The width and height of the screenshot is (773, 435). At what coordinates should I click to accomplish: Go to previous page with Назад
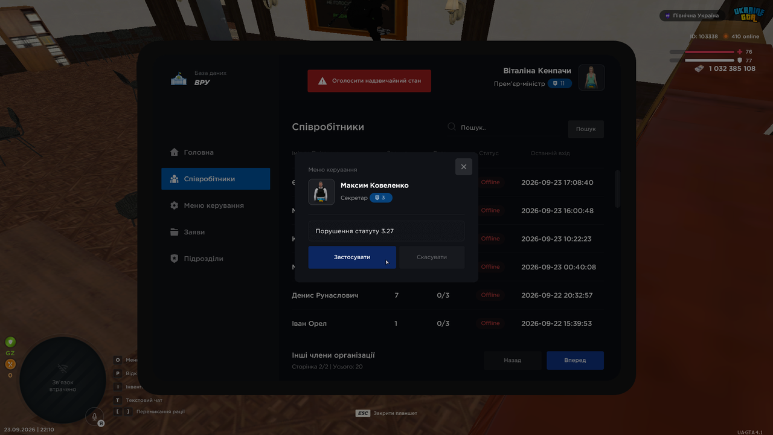pyautogui.click(x=513, y=360)
